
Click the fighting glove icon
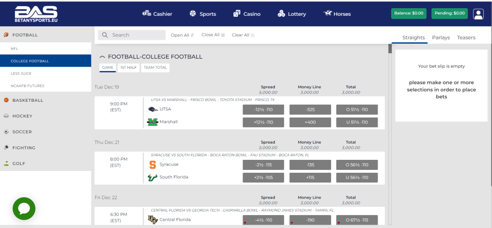(x=6, y=147)
